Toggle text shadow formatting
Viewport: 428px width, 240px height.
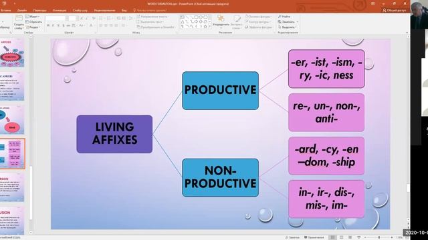(x=63, y=25)
